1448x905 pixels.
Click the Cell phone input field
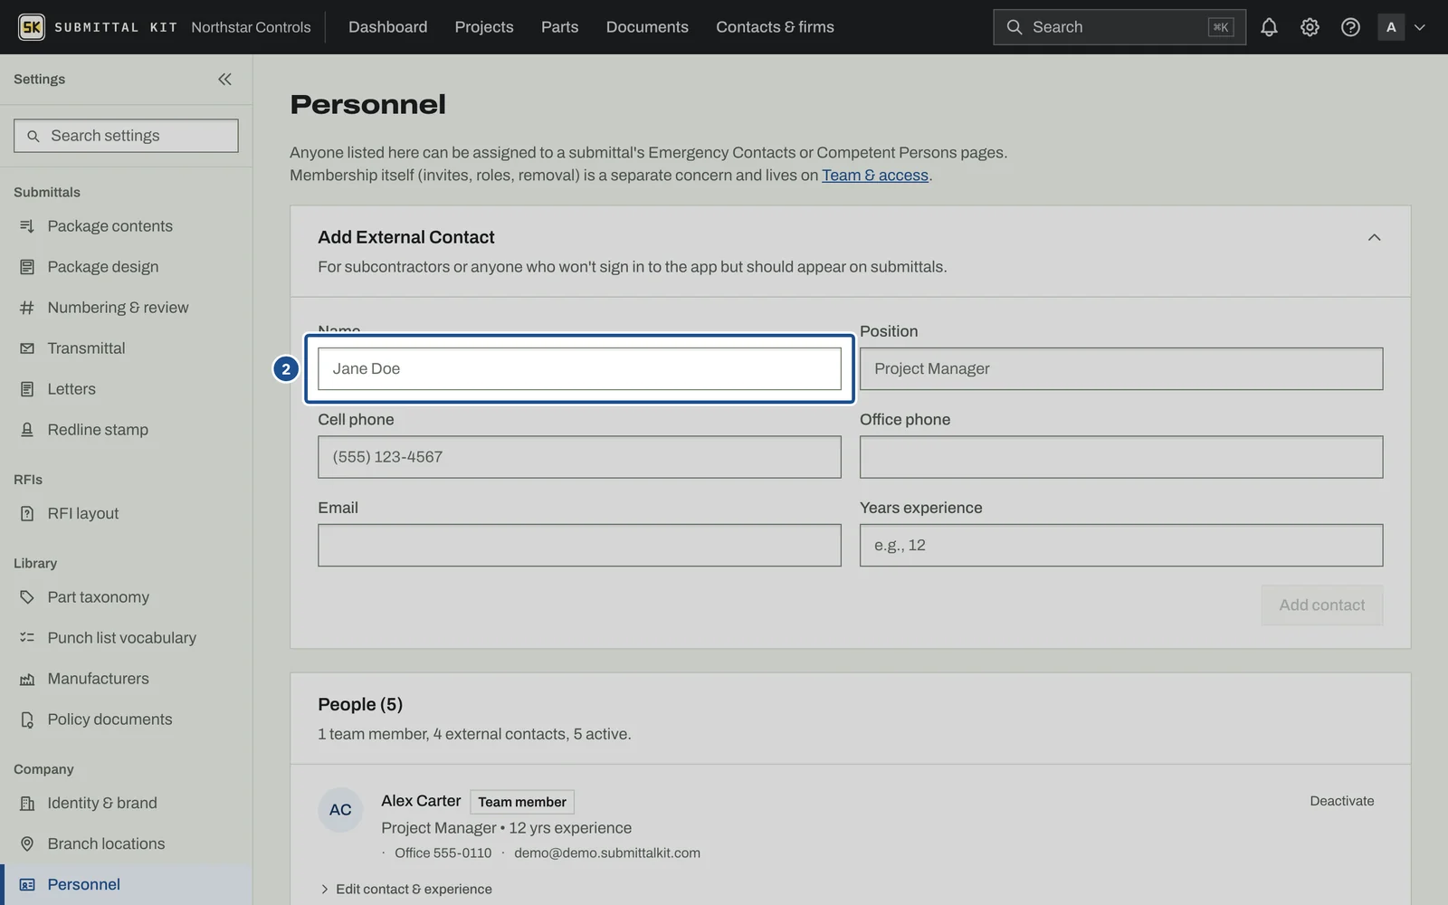(x=579, y=457)
